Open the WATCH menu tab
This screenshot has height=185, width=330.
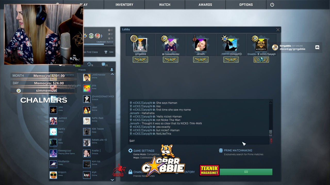pyautogui.click(x=164, y=5)
